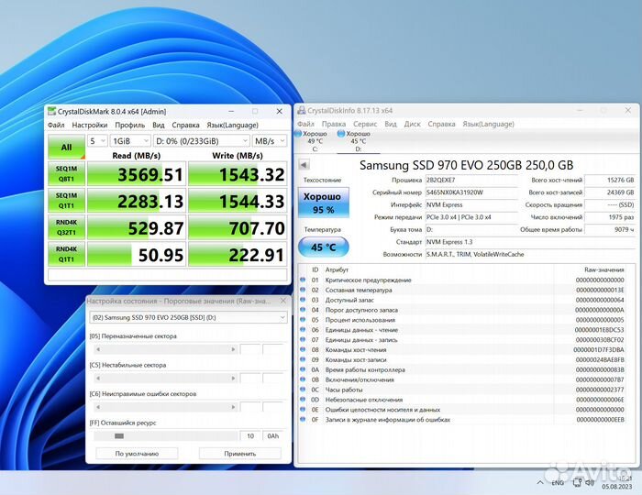Viewport: 642px width, 495px height.
Task: Open Язык(Language) menu in CrystalDiskMark
Action: [x=232, y=125]
